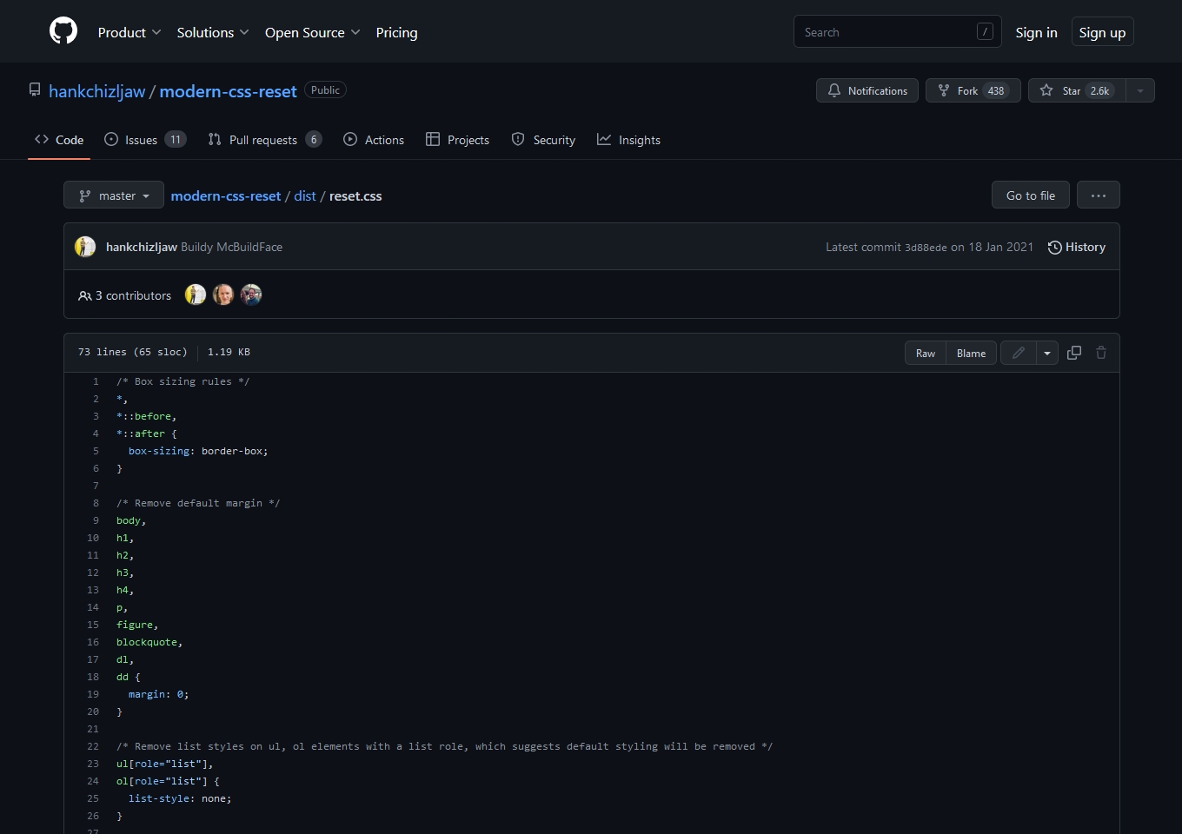
Task: Click the trash delete file icon
Action: [x=1101, y=353]
